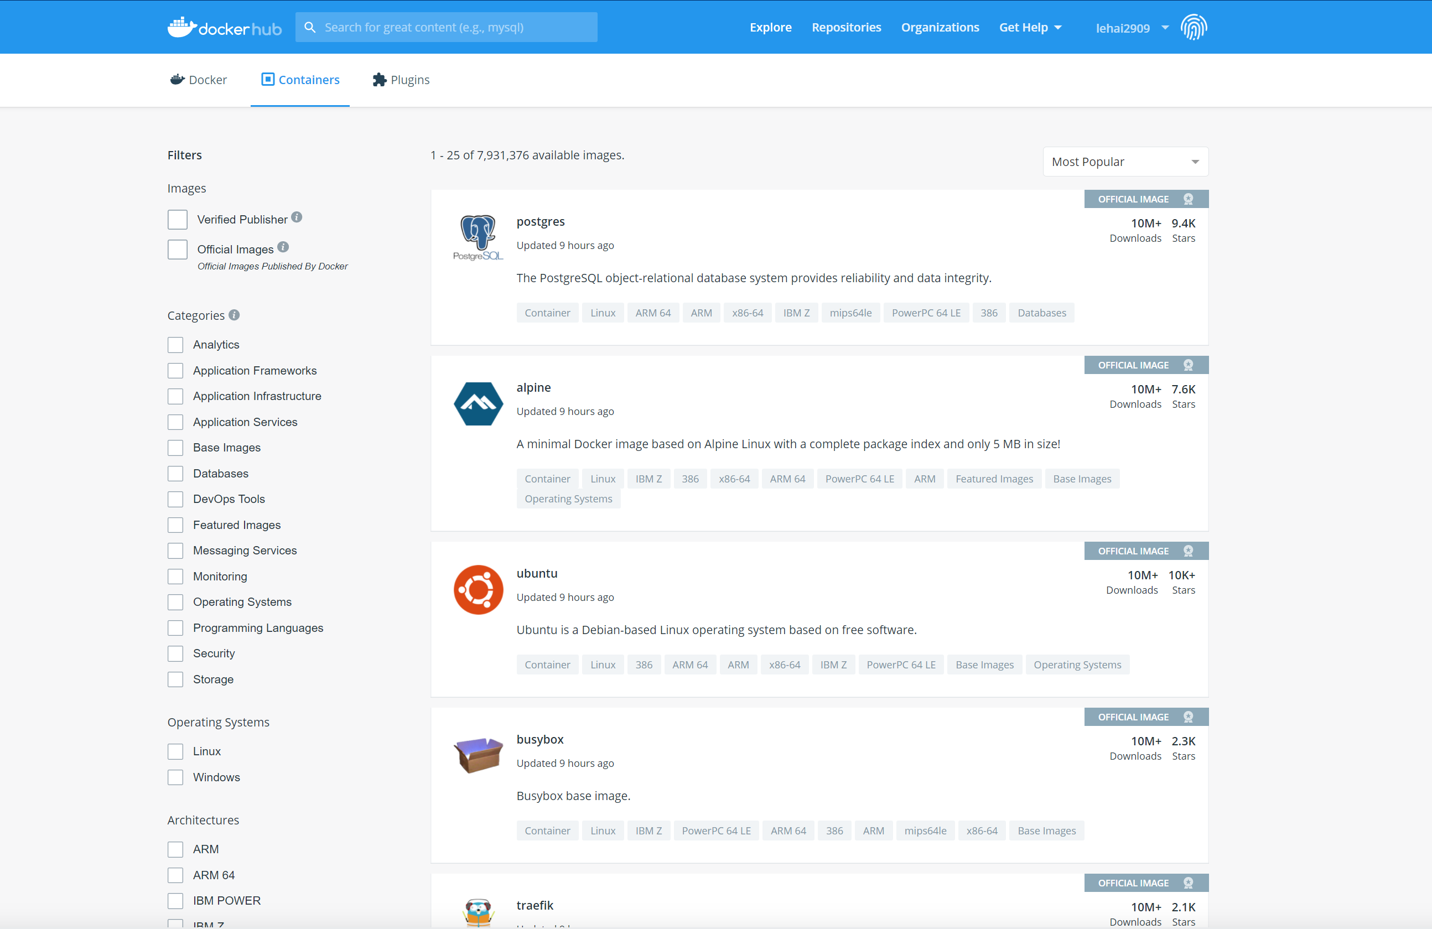Click the Docker Hub whale logo
Image resolution: width=1432 pixels, height=929 pixels.
224,27
